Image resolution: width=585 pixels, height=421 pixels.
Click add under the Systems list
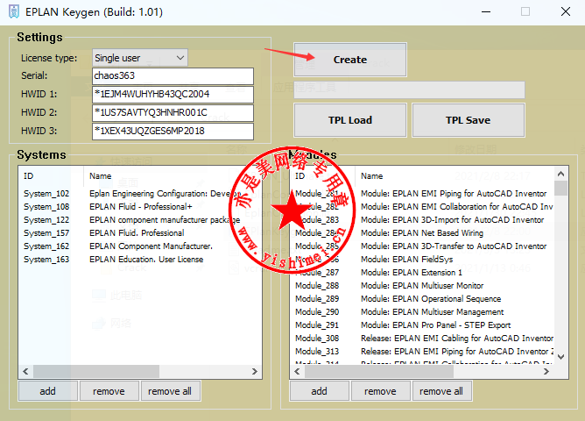pos(48,391)
